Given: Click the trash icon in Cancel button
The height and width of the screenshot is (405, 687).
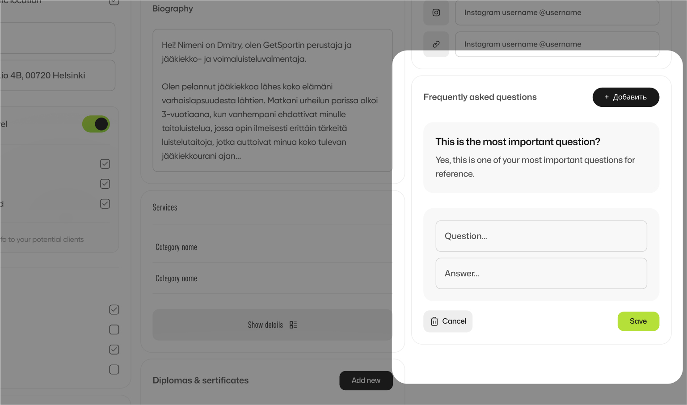Looking at the screenshot, I should [434, 321].
